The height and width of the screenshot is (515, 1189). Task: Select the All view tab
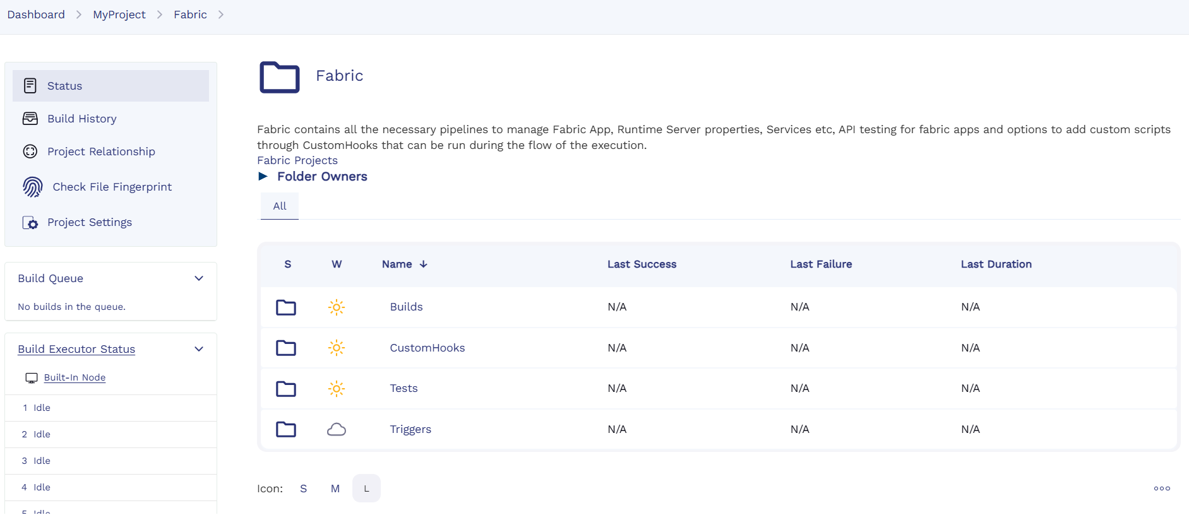[280, 206]
